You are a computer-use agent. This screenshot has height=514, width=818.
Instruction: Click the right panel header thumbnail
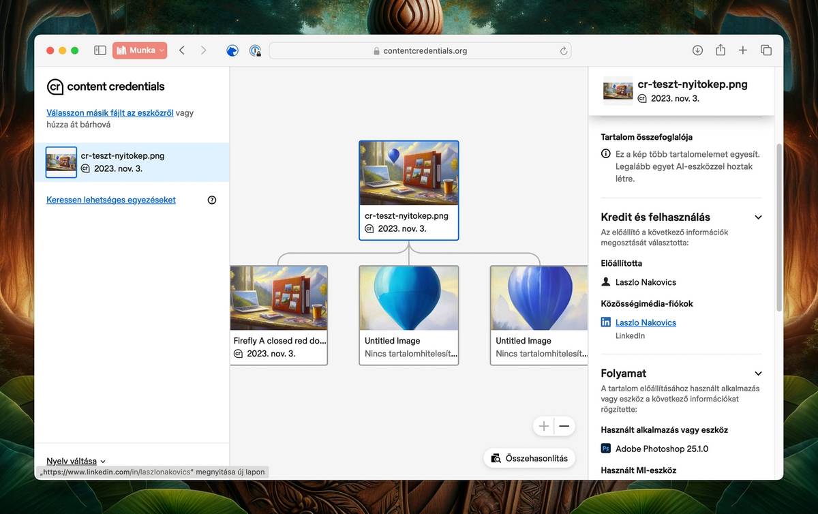coord(618,91)
